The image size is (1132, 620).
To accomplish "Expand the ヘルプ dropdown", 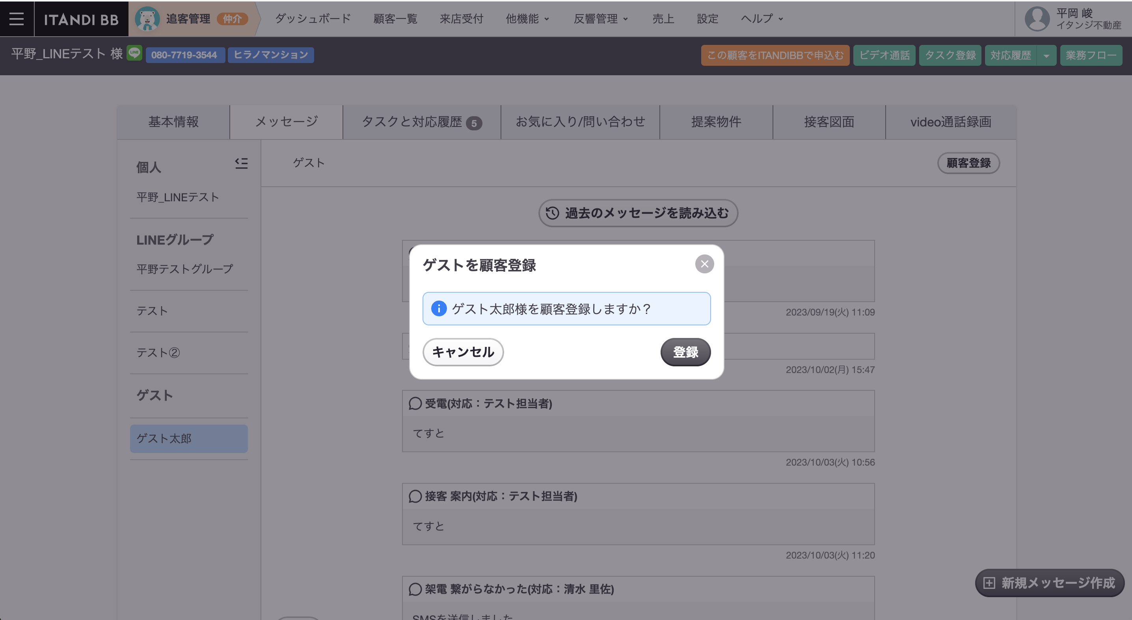I will pos(762,19).
